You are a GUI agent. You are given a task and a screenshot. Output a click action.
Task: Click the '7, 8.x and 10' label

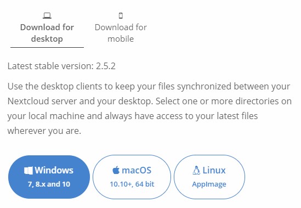(x=49, y=184)
